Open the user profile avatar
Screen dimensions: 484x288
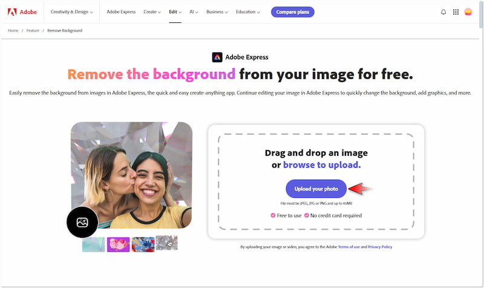coord(468,11)
